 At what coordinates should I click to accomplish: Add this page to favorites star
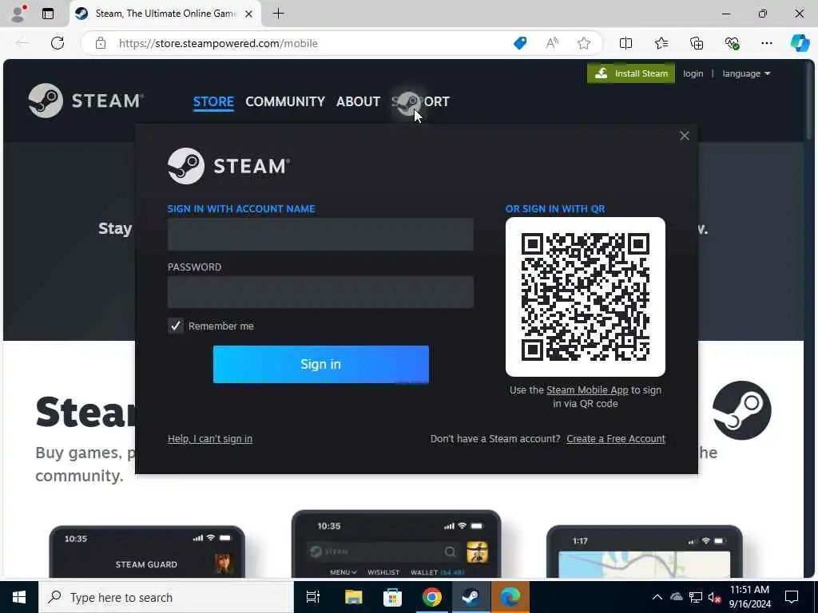coord(584,43)
